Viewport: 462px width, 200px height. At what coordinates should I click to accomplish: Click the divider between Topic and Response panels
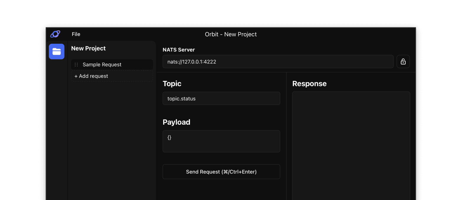coord(286,136)
